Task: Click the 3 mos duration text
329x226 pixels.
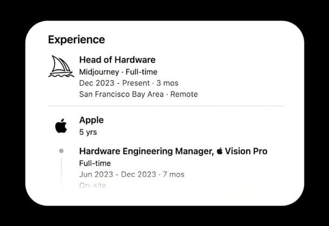Action: (167, 83)
